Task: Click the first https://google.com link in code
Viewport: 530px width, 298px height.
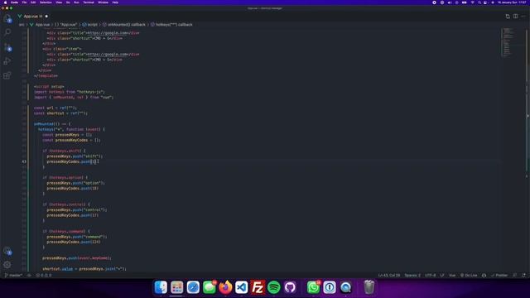Action: pyautogui.click(x=108, y=33)
